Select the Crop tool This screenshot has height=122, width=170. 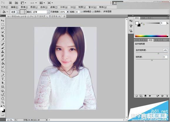coord(3,36)
